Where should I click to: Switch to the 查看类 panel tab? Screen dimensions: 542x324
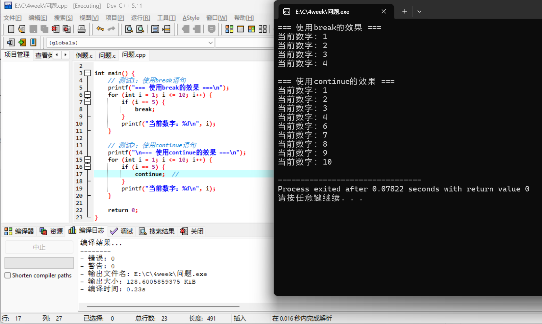[x=44, y=55]
